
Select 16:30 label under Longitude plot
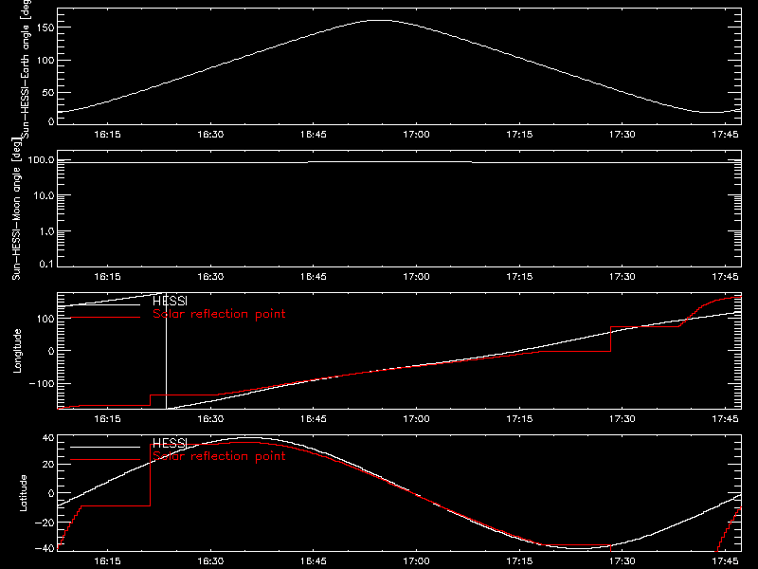(210, 418)
